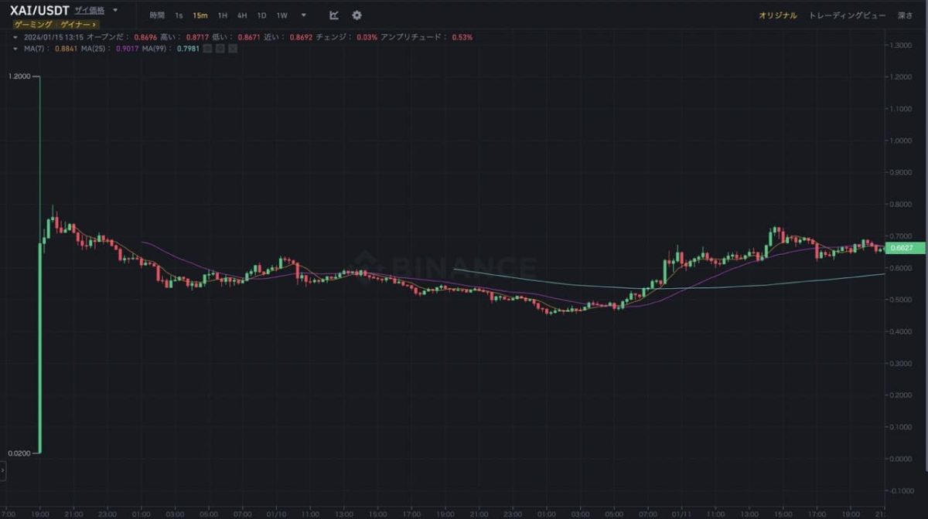Select the 1D timeframe
This screenshot has height=519, width=928.
click(x=262, y=15)
